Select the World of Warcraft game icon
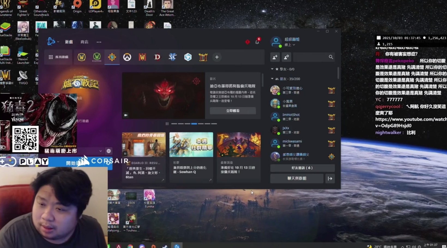 81,57
